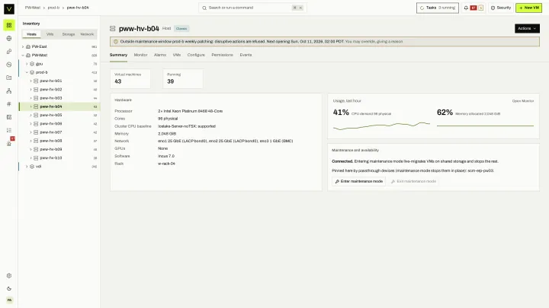Expand the vdi cluster node
This screenshot has width=549, height=308.
[27, 167]
